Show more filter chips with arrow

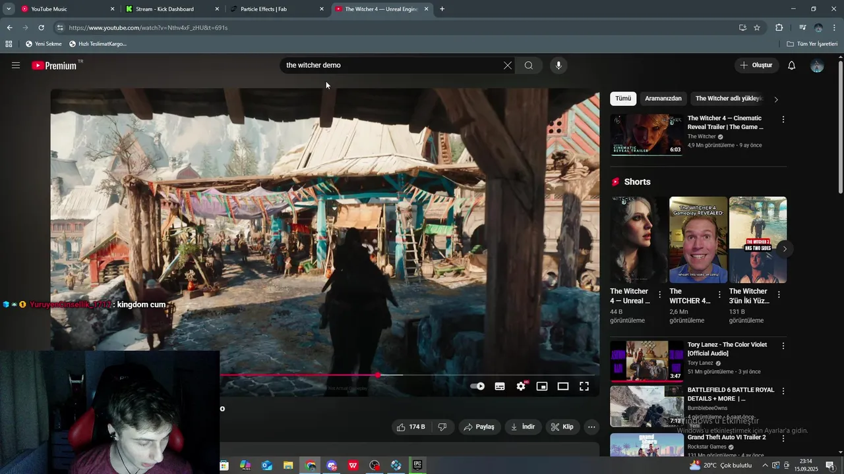[776, 99]
